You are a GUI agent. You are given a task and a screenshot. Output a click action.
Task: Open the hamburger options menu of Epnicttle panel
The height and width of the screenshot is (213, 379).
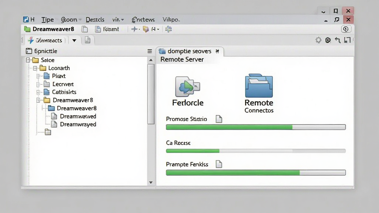coord(150,51)
